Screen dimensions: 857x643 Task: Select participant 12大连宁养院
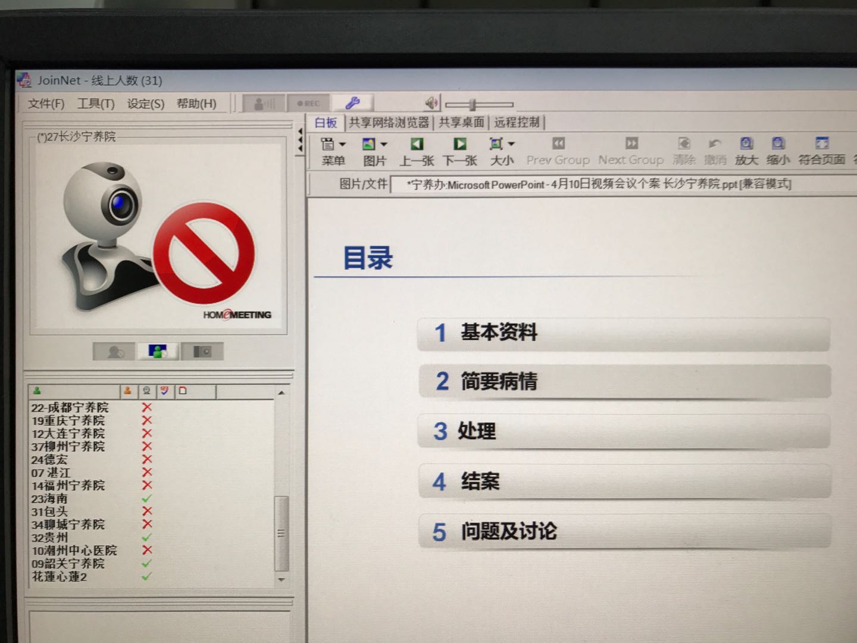click(68, 434)
